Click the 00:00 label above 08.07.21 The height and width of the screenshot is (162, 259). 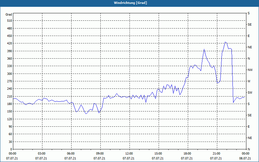tap(245, 154)
